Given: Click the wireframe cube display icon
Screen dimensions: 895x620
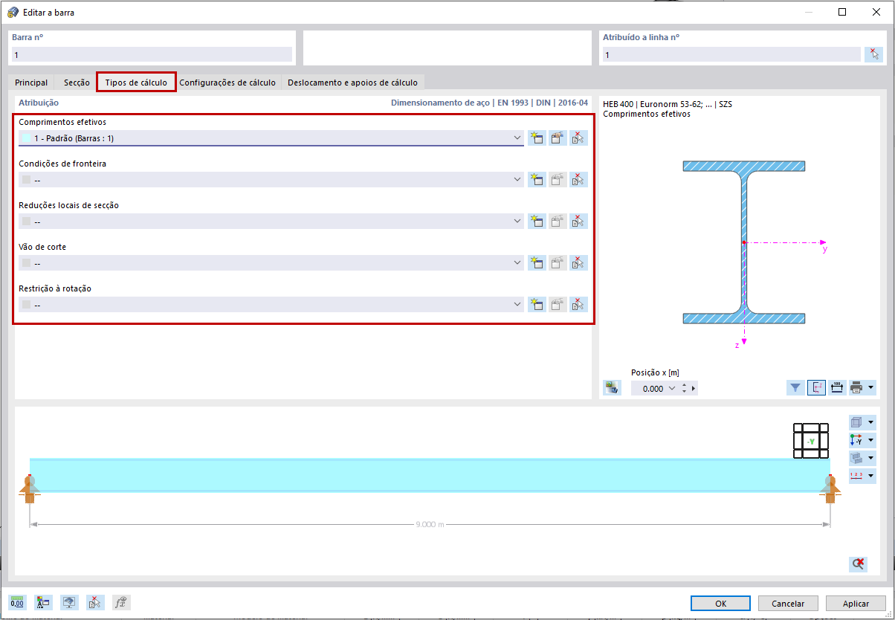Looking at the screenshot, I should point(856,422).
